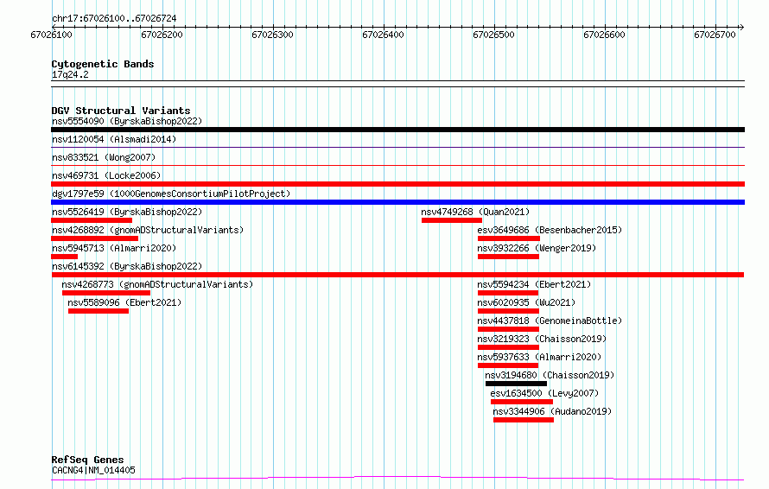Select the red bar under nsv4749268
The width and height of the screenshot is (769, 489).
452,220
